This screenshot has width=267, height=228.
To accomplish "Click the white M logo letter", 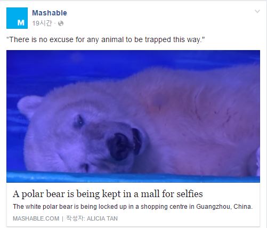I will pyautogui.click(x=21, y=23).
